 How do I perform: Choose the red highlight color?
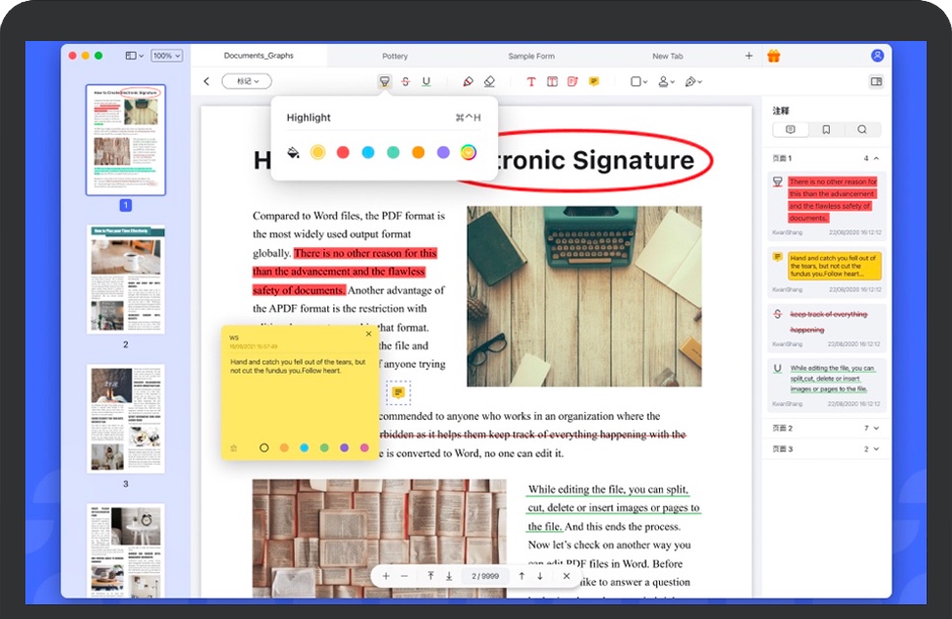pyautogui.click(x=343, y=152)
